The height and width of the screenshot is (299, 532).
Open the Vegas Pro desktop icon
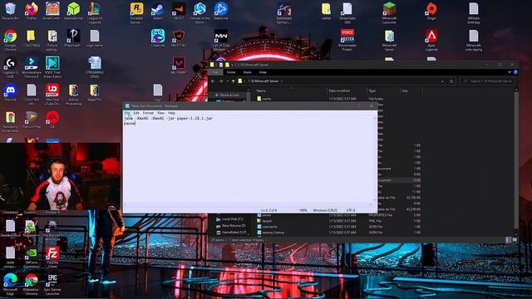pyautogui.click(x=94, y=92)
